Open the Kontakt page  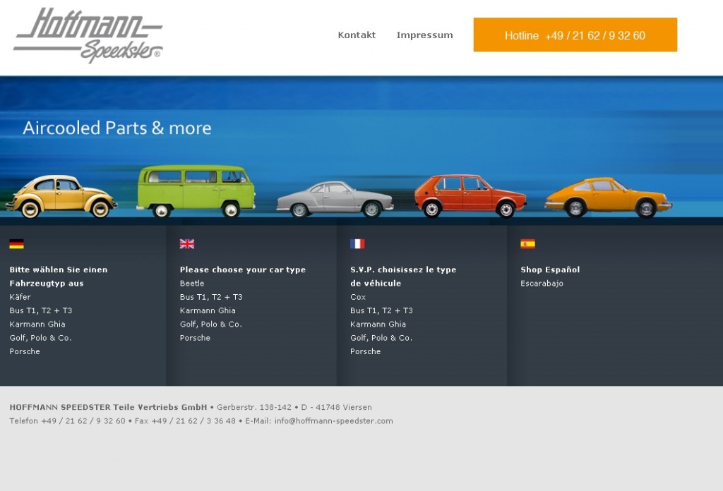click(x=357, y=35)
